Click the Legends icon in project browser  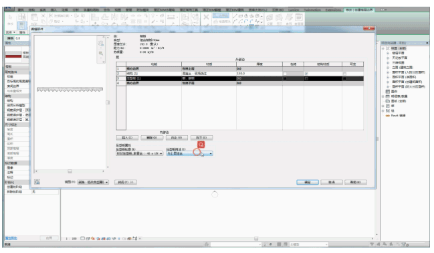388,92
